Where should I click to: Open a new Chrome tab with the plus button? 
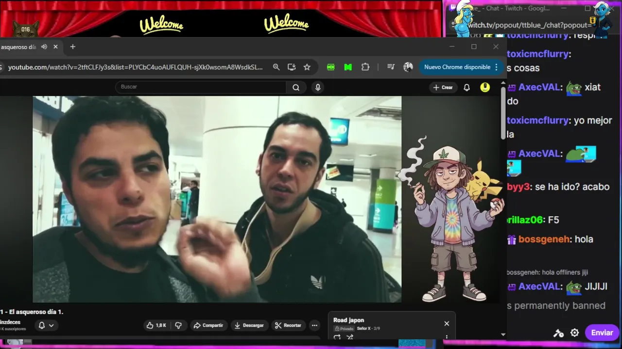[x=73, y=47]
